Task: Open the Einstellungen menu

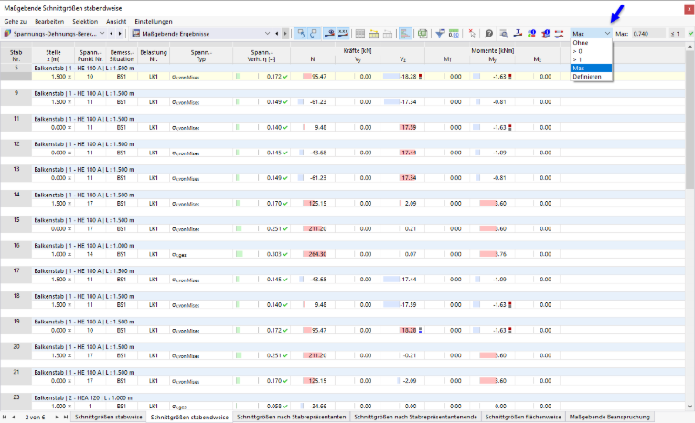Action: tap(154, 21)
